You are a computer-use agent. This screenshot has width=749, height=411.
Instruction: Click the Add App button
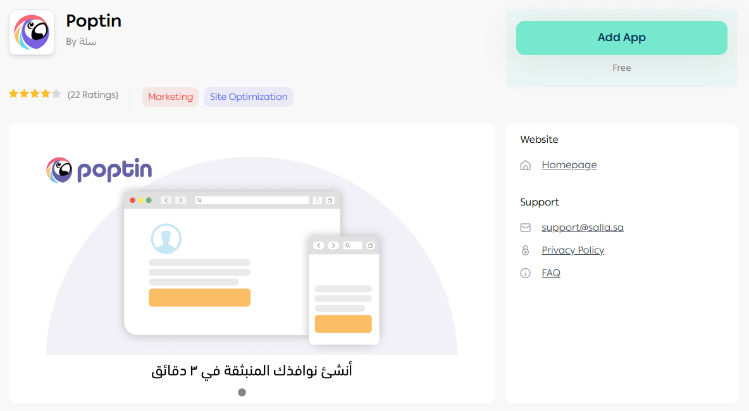(621, 38)
